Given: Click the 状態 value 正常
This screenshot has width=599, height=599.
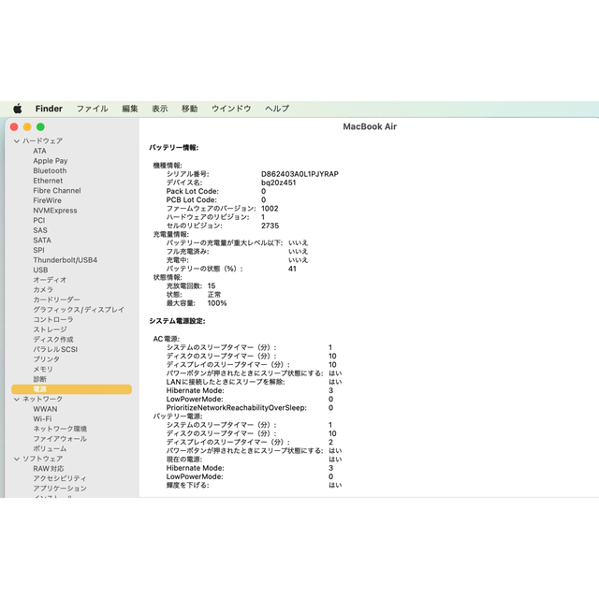Looking at the screenshot, I should click(x=214, y=295).
